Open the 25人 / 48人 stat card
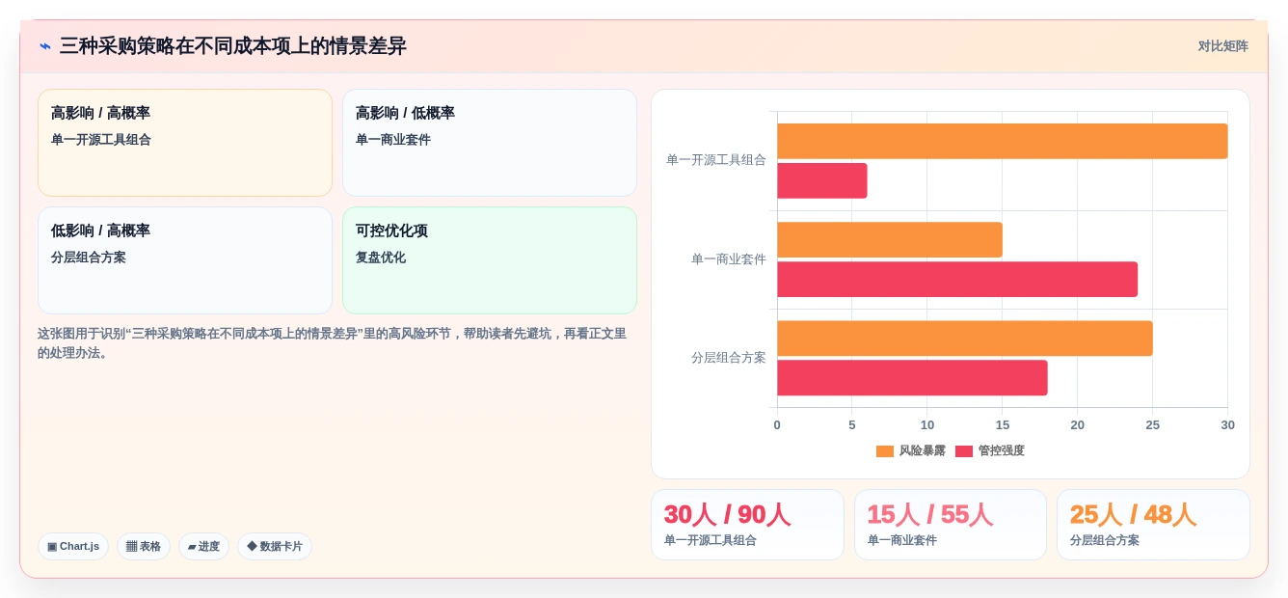1288x598 pixels. pos(1153,525)
